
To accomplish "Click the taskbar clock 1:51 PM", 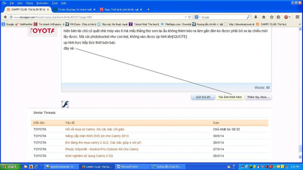I will pos(295,166).
